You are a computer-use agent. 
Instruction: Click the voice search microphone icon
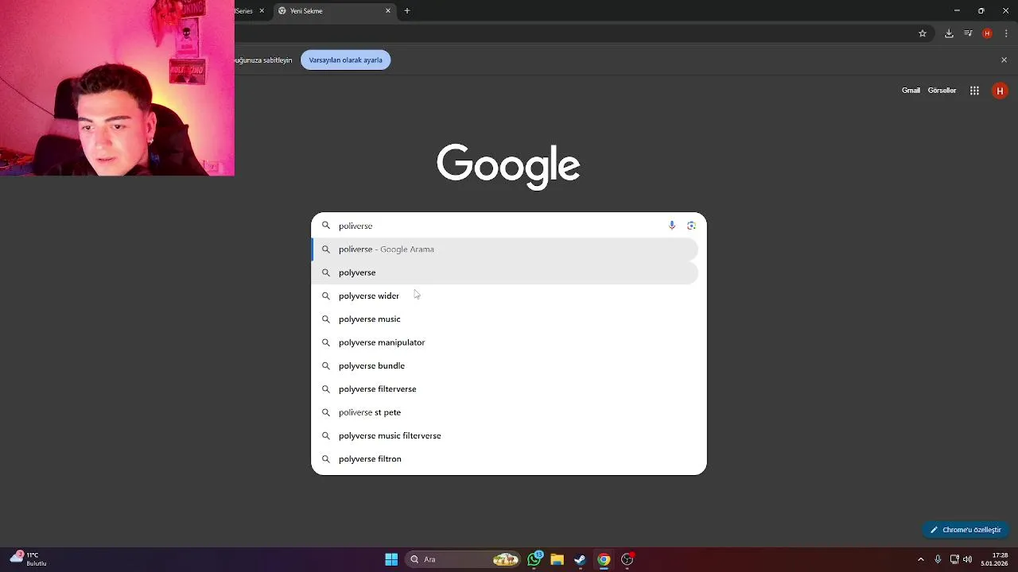tap(672, 226)
